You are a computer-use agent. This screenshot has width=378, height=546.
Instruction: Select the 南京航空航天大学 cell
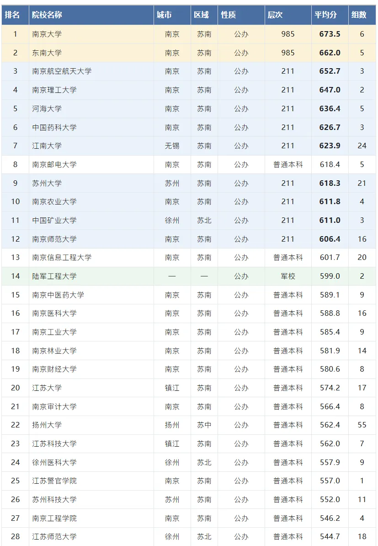[x=91, y=71]
